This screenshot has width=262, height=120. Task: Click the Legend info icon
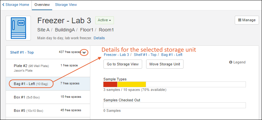[x=231, y=62]
